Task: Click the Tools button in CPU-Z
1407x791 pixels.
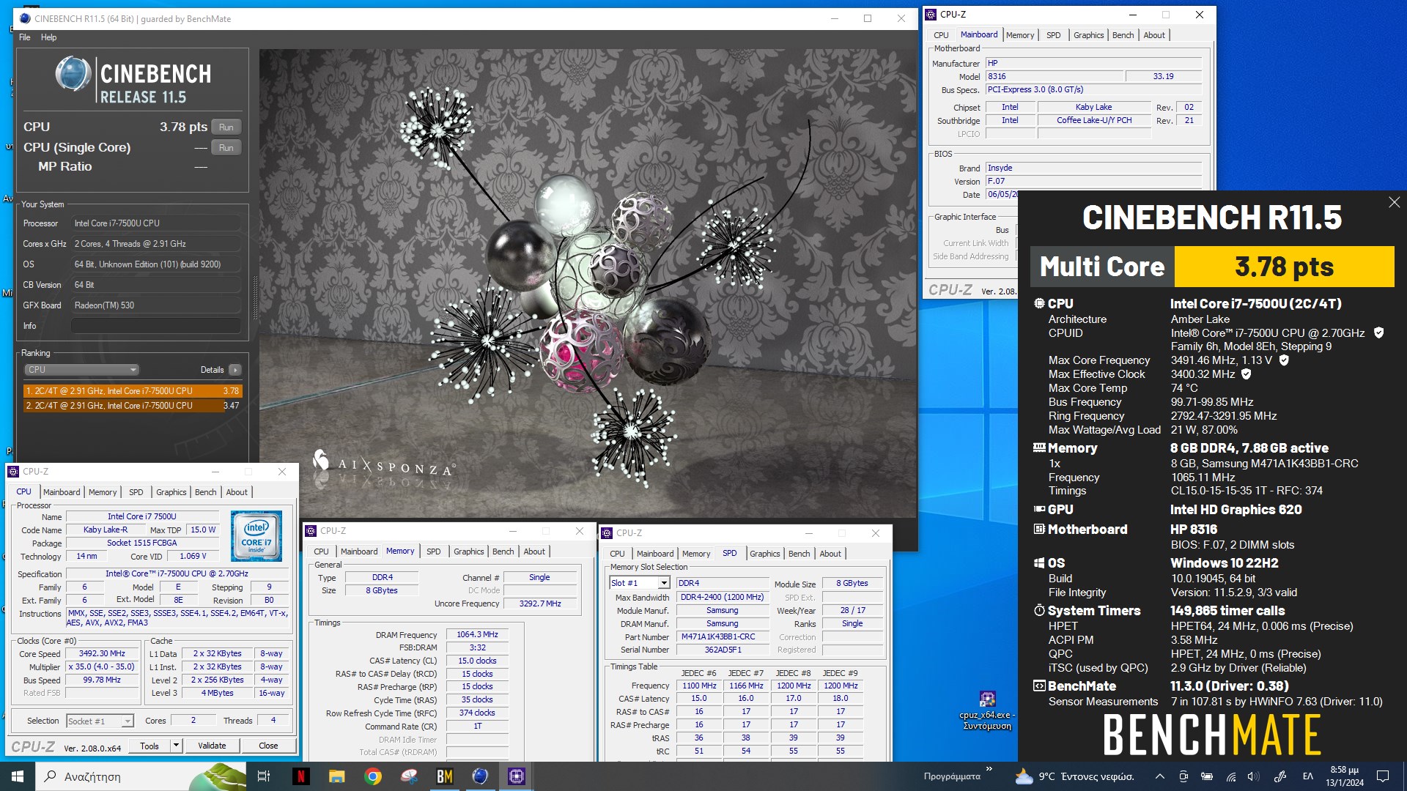Action: (x=149, y=746)
